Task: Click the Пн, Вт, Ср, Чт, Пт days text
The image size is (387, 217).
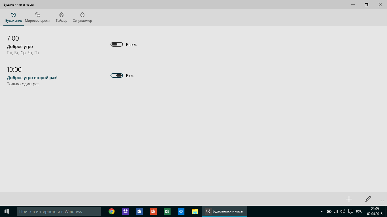Action: coord(23,53)
